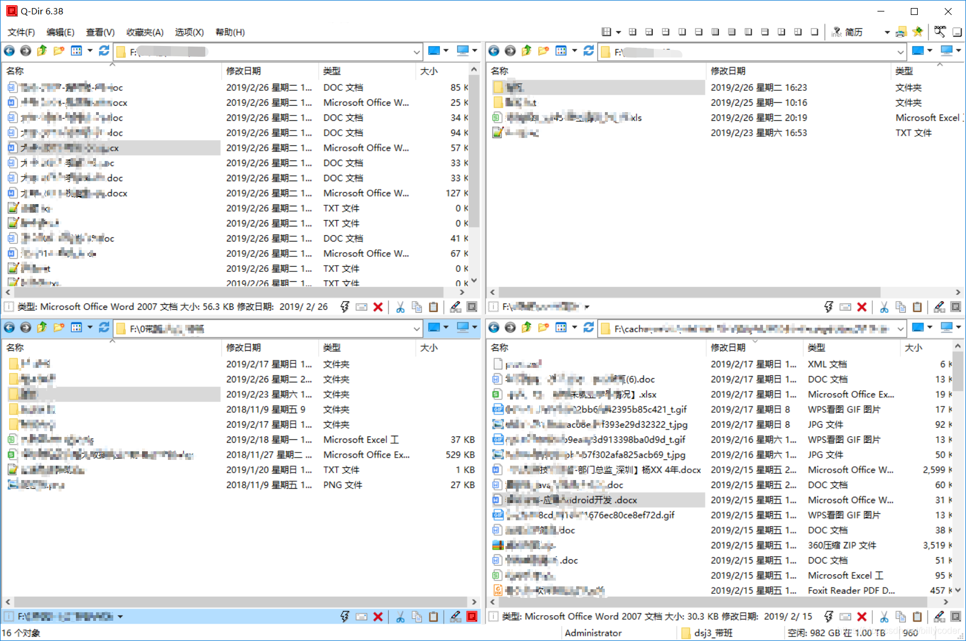Sort bottom-left pane by 大小 column
966x641 pixels.
(x=447, y=347)
